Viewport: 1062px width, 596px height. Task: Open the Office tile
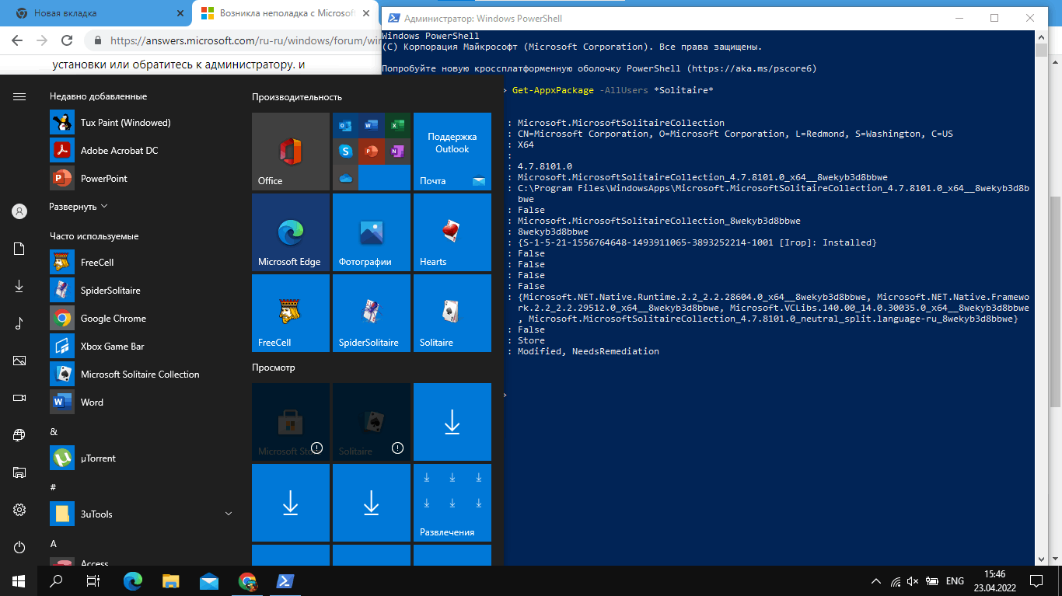291,152
